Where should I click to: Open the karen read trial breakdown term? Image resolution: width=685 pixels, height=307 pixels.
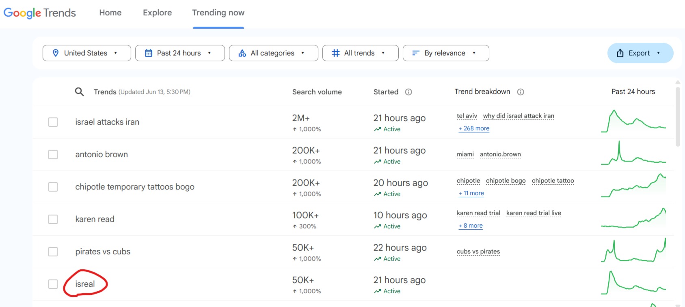tap(478, 213)
